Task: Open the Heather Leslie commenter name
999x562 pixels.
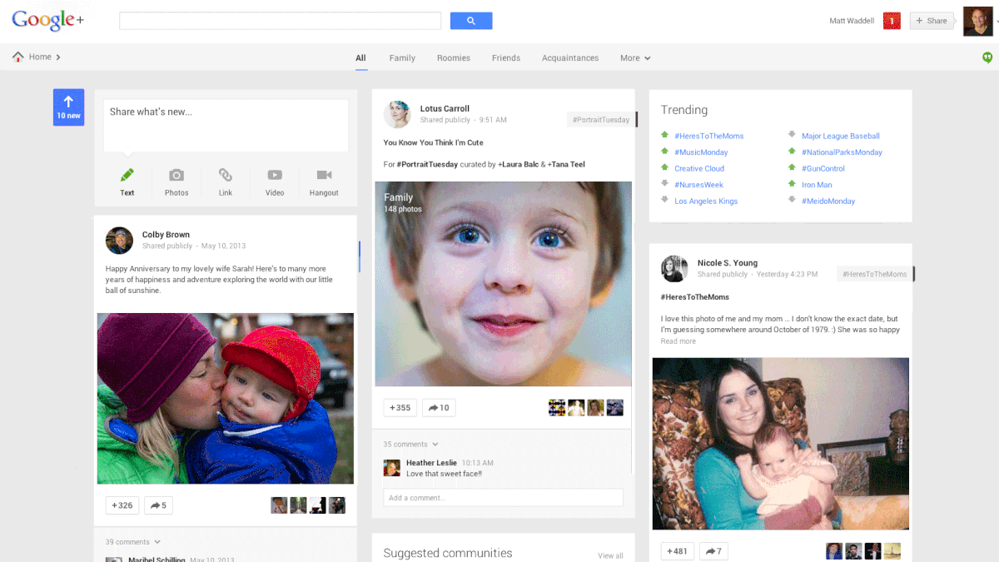Action: [431, 463]
